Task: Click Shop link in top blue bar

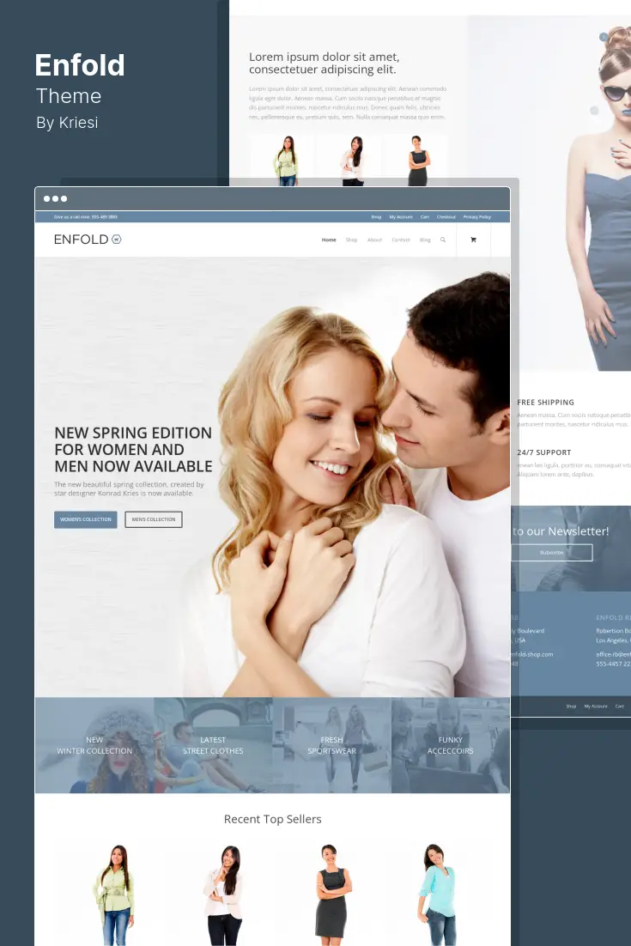Action: [376, 216]
